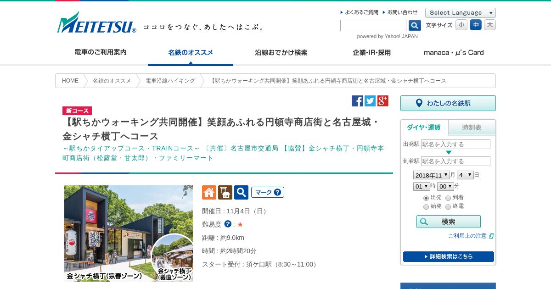Click the blue magnifier course icon
The image size is (551, 289).
[x=241, y=192]
